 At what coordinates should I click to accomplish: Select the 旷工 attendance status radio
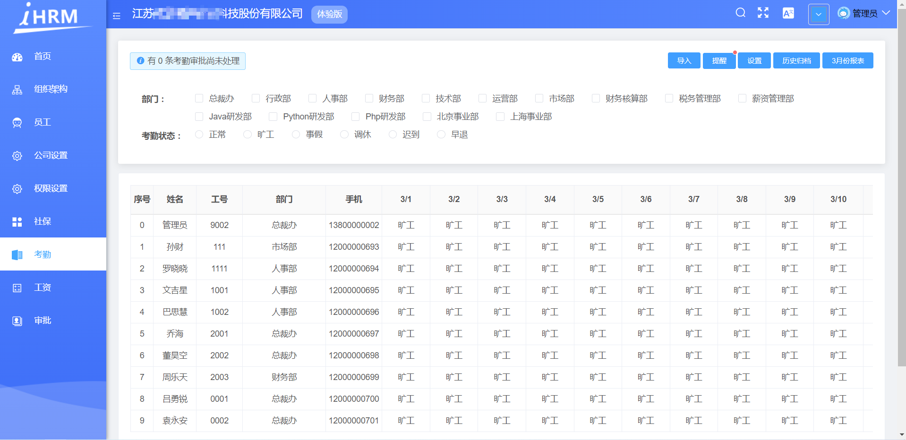[x=247, y=135]
